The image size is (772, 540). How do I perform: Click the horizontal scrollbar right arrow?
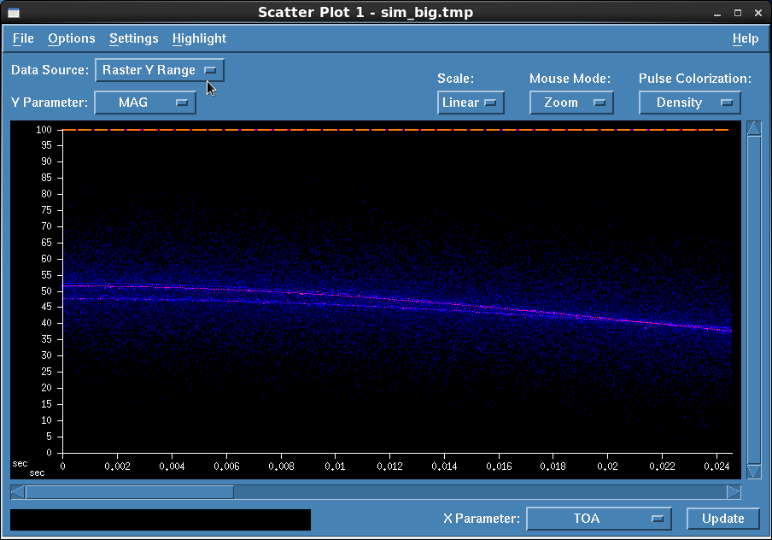(x=733, y=492)
